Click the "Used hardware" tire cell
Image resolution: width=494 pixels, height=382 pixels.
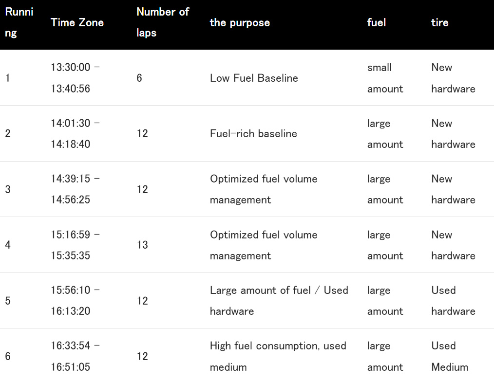[453, 301]
